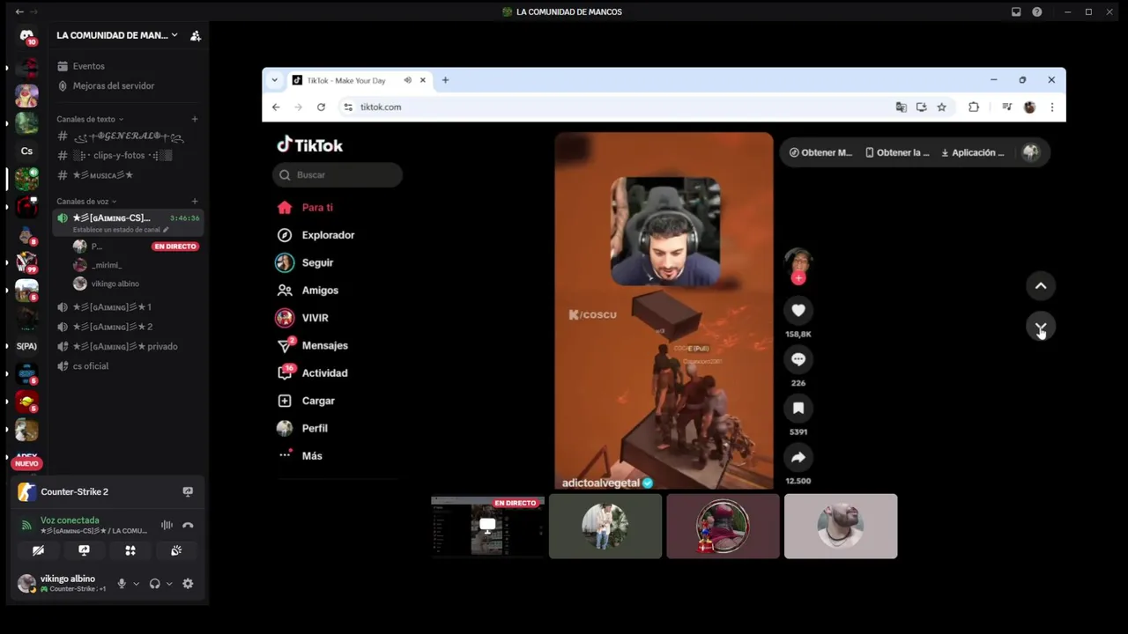This screenshot has width=1128, height=634.
Task: Click the EN DIRECTO badge beside user P...
Action: pos(175,247)
